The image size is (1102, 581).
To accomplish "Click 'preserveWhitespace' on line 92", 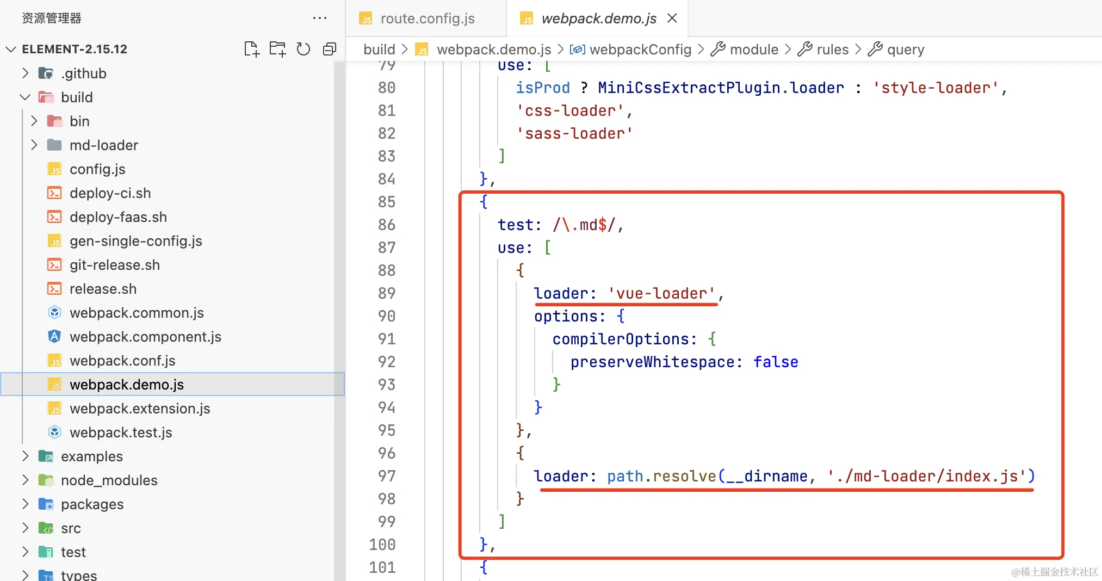I will [653, 362].
